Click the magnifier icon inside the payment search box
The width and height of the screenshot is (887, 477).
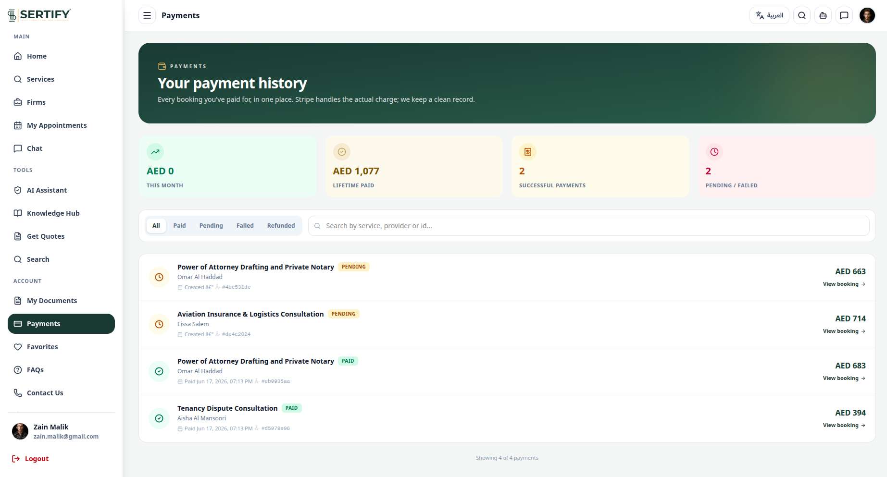click(317, 226)
